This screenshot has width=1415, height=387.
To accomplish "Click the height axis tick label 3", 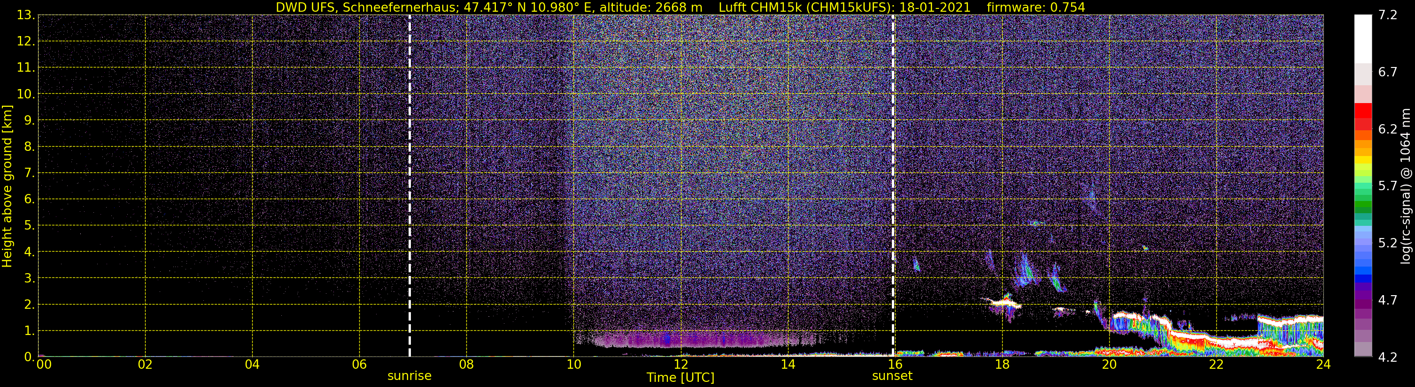I will pyautogui.click(x=29, y=278).
